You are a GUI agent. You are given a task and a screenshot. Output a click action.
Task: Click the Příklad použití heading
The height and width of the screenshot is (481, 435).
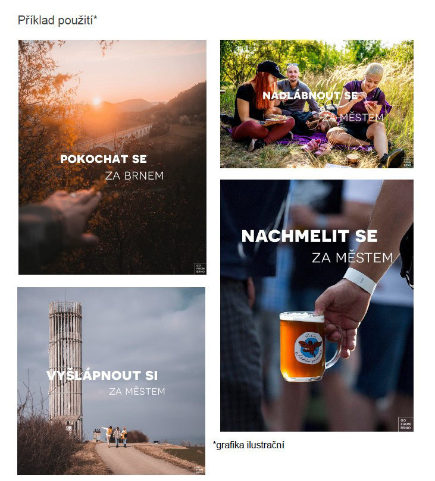click(x=57, y=20)
